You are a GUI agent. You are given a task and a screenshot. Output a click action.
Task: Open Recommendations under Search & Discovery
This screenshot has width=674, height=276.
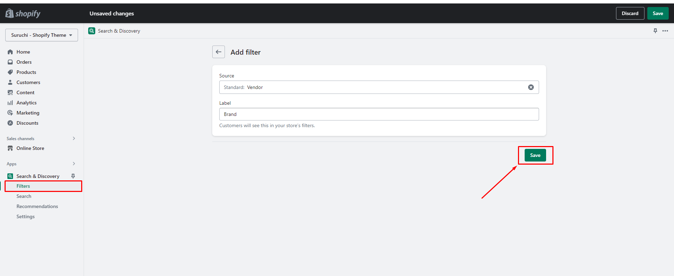37,206
